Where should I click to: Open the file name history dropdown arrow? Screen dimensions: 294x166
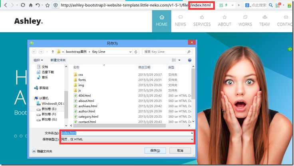coord(192,133)
